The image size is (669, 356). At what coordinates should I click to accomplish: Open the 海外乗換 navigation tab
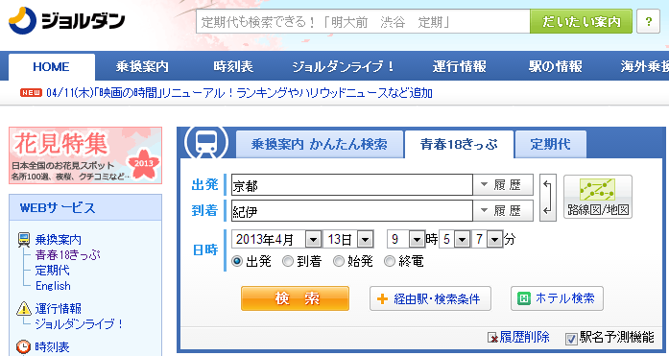click(x=644, y=66)
